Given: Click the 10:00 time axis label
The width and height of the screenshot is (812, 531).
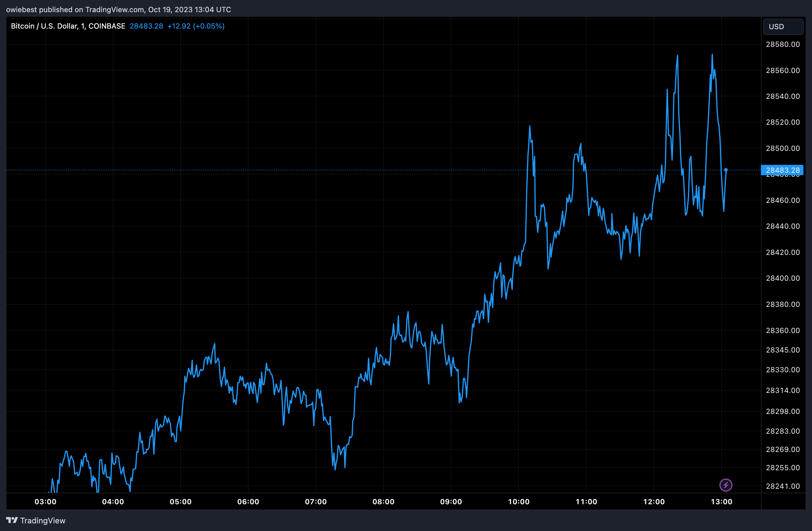Looking at the screenshot, I should (519, 501).
